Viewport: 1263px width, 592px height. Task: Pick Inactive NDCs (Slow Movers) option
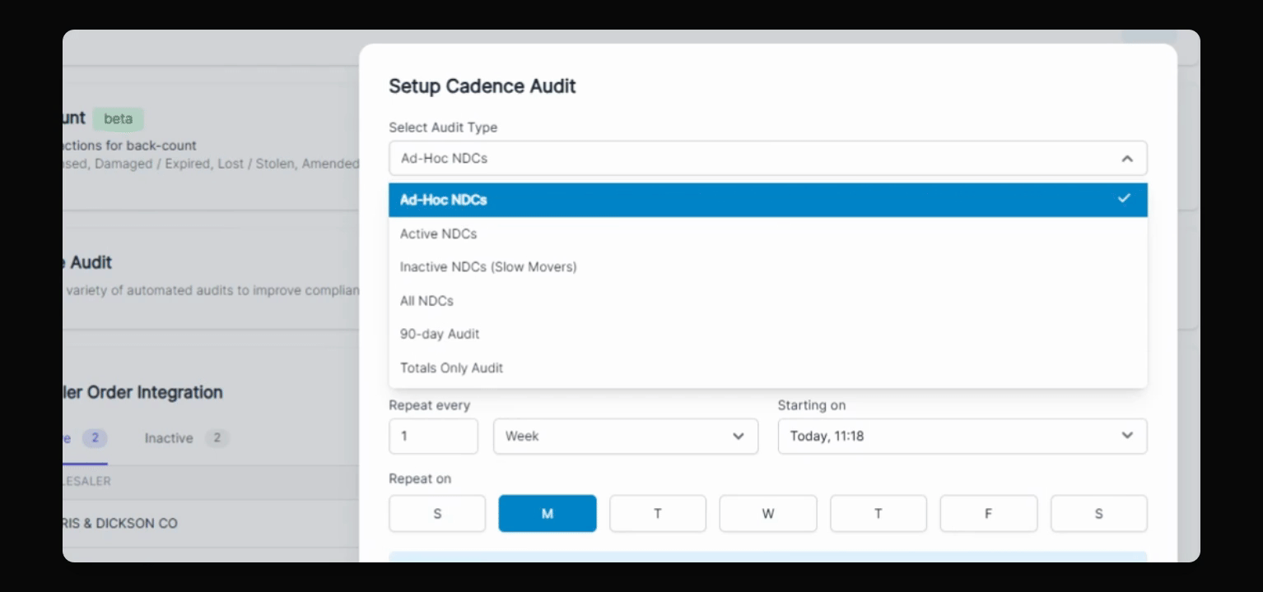click(x=767, y=267)
